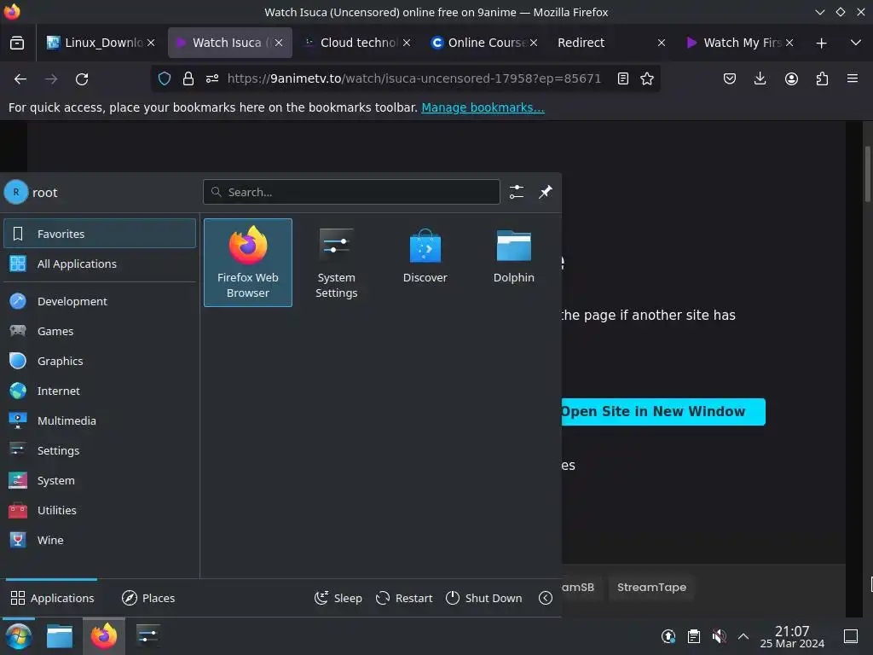Open Firefox downloads panel

click(x=760, y=78)
